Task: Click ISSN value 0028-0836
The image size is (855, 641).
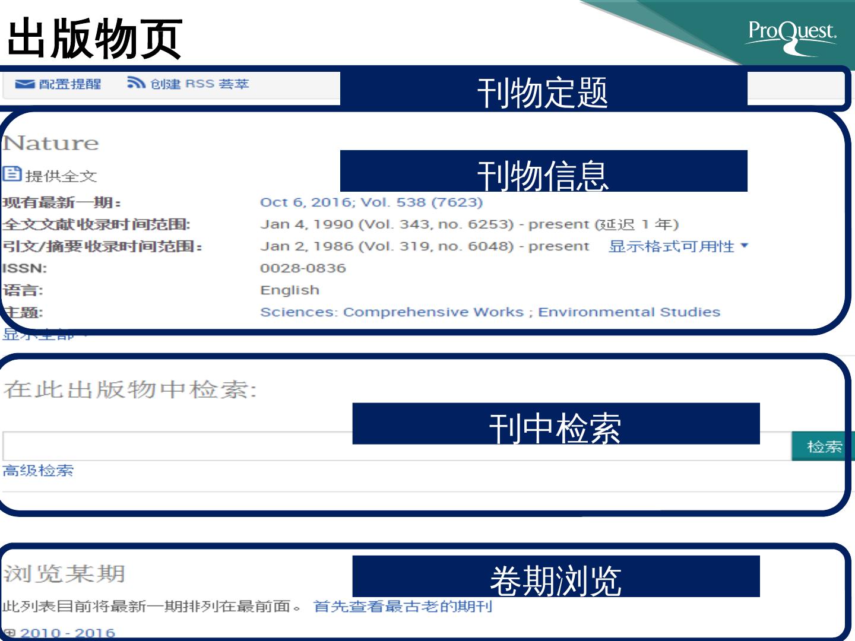Action: coord(303,268)
